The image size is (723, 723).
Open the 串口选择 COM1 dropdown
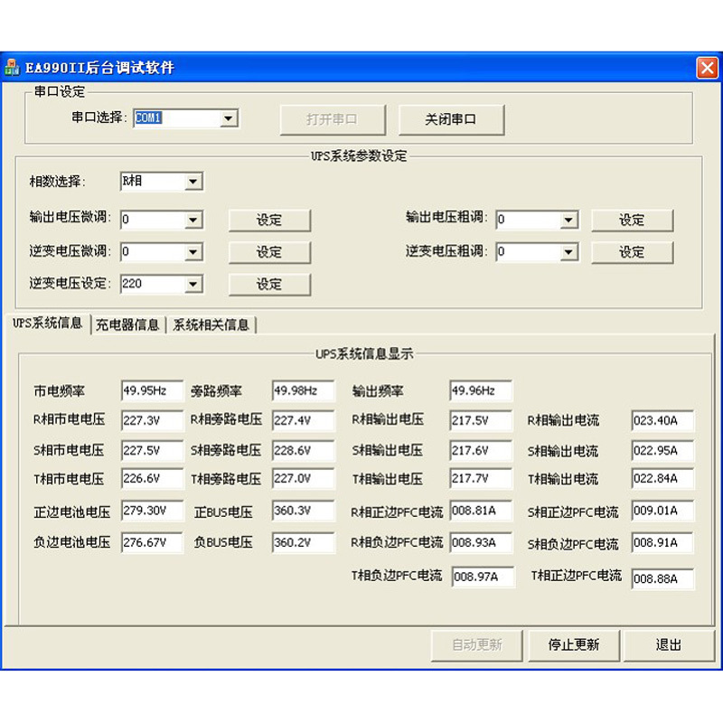(229, 118)
